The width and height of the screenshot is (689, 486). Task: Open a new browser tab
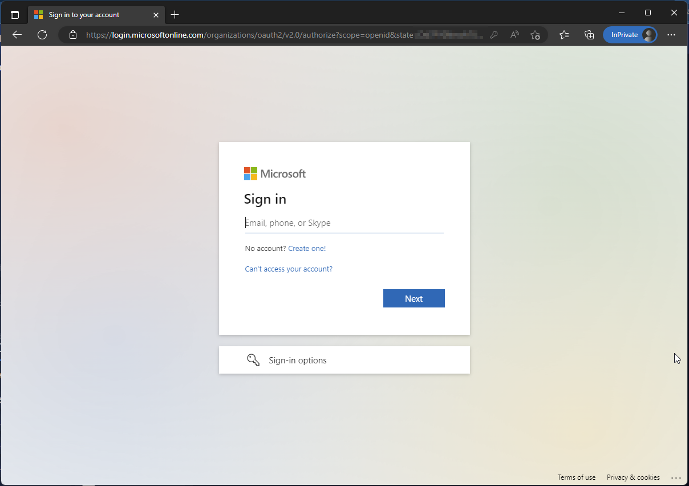click(175, 15)
